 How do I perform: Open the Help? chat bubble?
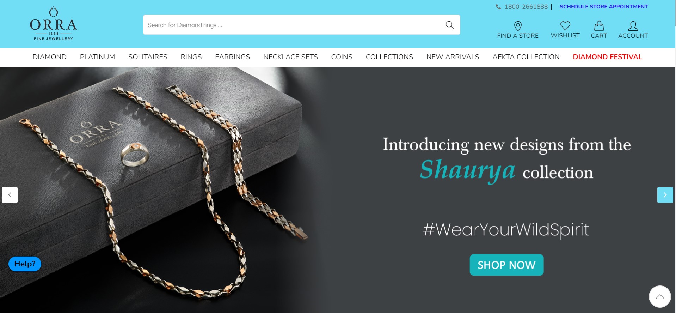pos(25,264)
